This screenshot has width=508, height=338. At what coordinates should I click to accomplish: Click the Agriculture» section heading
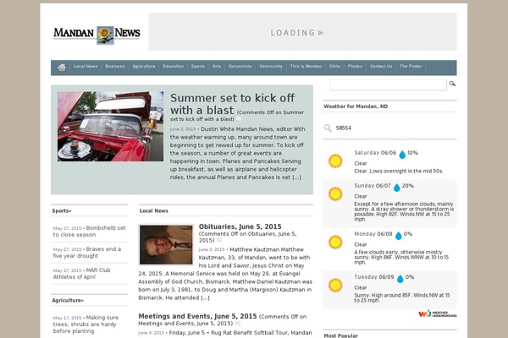click(x=68, y=301)
